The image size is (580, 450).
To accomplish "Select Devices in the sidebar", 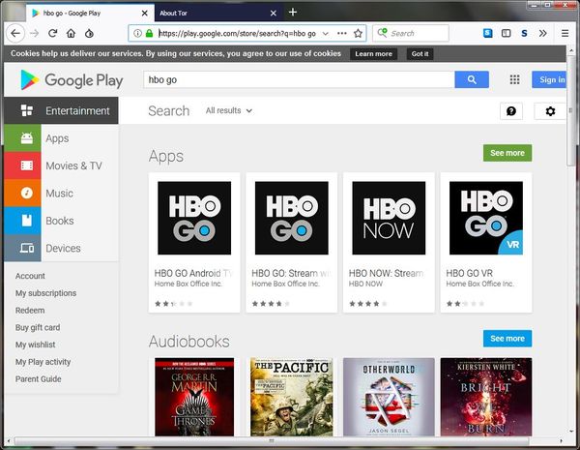I will 63,248.
